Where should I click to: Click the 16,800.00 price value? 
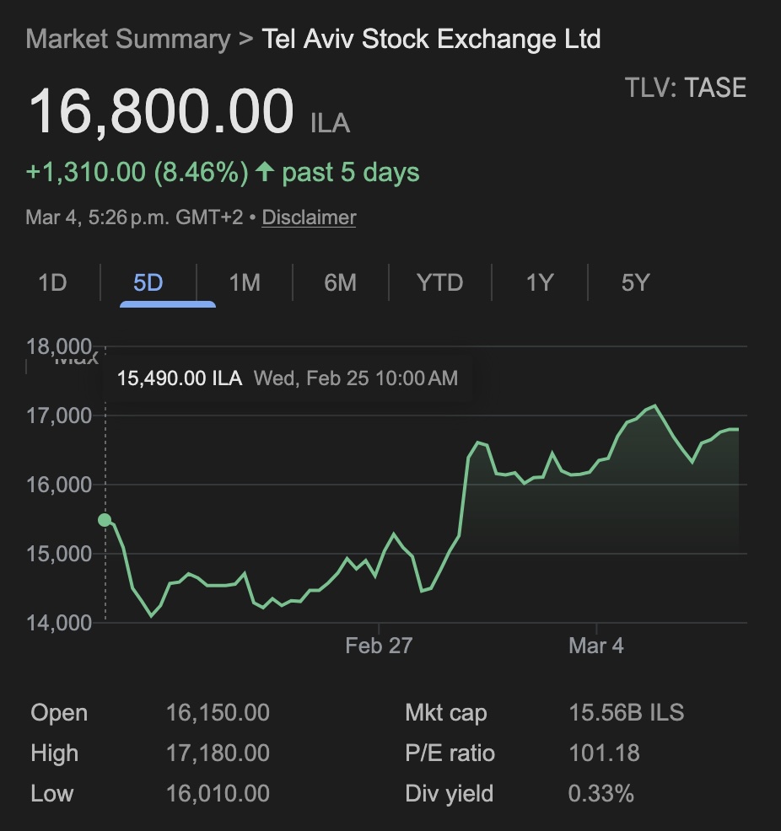coord(161,112)
